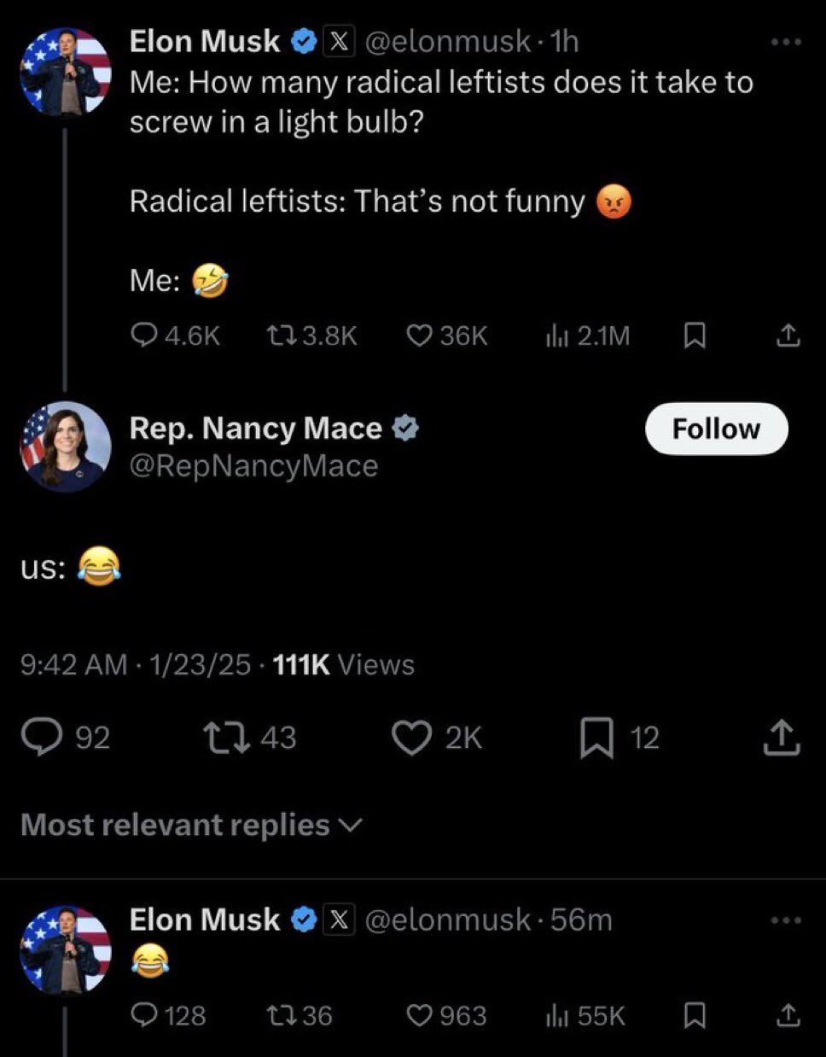Like Elon Musk's light bulb joke post

(418, 336)
